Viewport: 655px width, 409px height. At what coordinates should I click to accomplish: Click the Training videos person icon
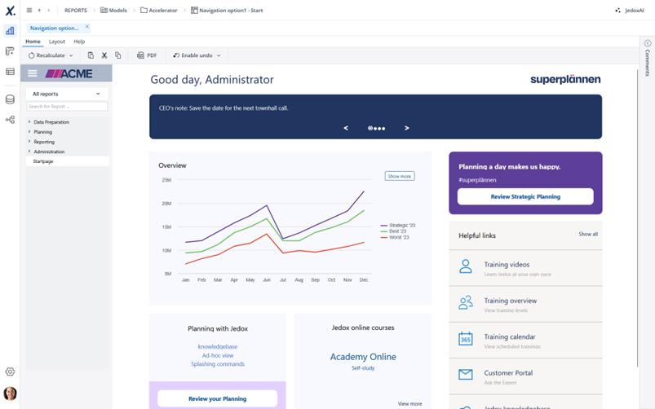click(465, 266)
